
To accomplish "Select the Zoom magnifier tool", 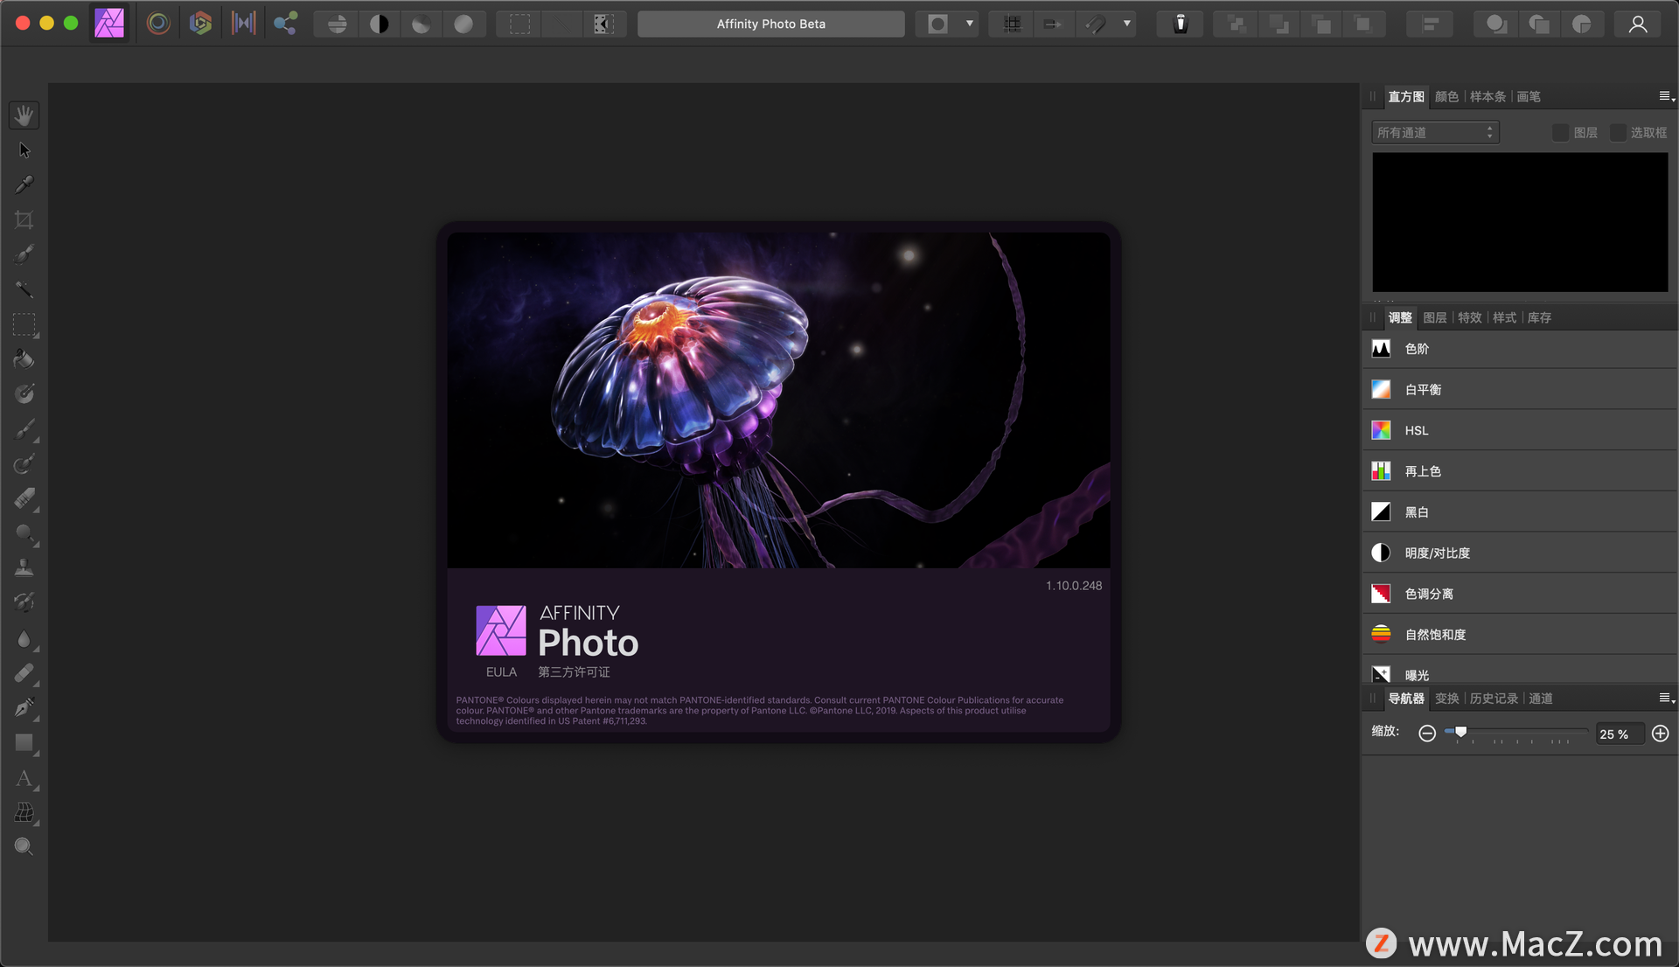I will (x=24, y=846).
